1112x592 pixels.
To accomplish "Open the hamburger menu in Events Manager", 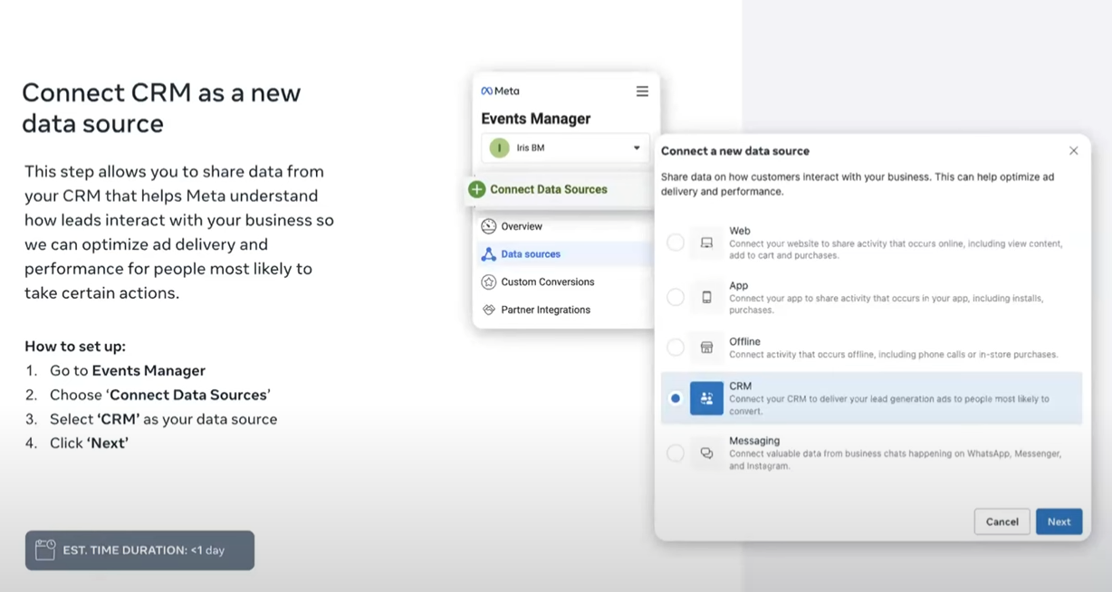I will click(642, 91).
